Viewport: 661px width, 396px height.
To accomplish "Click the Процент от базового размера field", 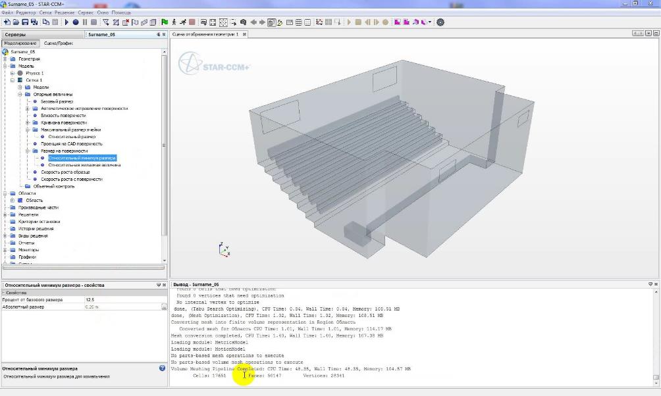I will (x=122, y=300).
